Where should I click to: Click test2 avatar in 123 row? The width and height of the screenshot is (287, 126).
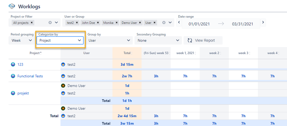pyautogui.click(x=63, y=64)
